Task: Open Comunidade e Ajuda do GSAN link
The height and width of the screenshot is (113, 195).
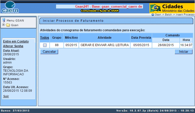Action: [x=100, y=11]
